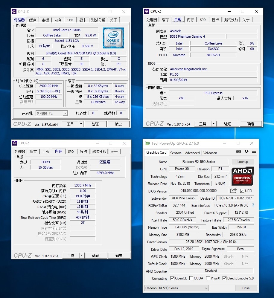Click the Intel Core i7 logo
The image size is (274, 298).
pos(113,38)
